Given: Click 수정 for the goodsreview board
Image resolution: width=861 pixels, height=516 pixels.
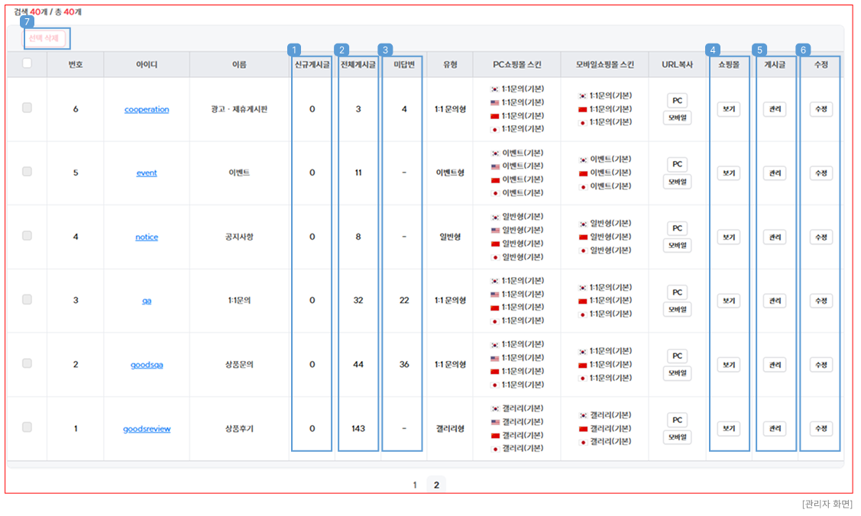Looking at the screenshot, I should [x=821, y=429].
